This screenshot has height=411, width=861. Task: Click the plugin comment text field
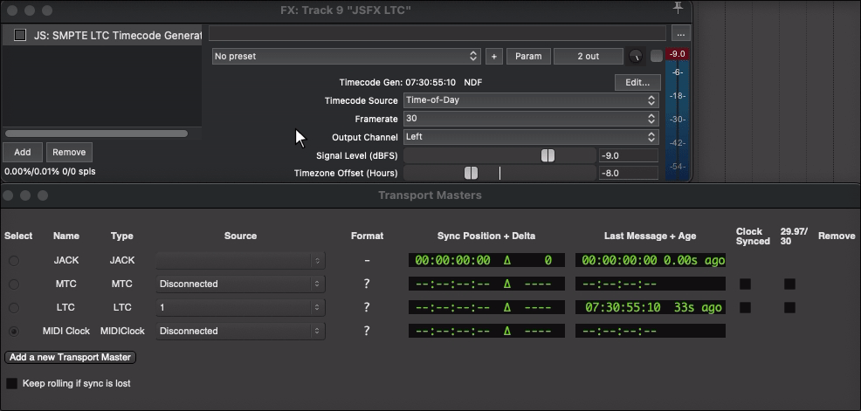437,33
